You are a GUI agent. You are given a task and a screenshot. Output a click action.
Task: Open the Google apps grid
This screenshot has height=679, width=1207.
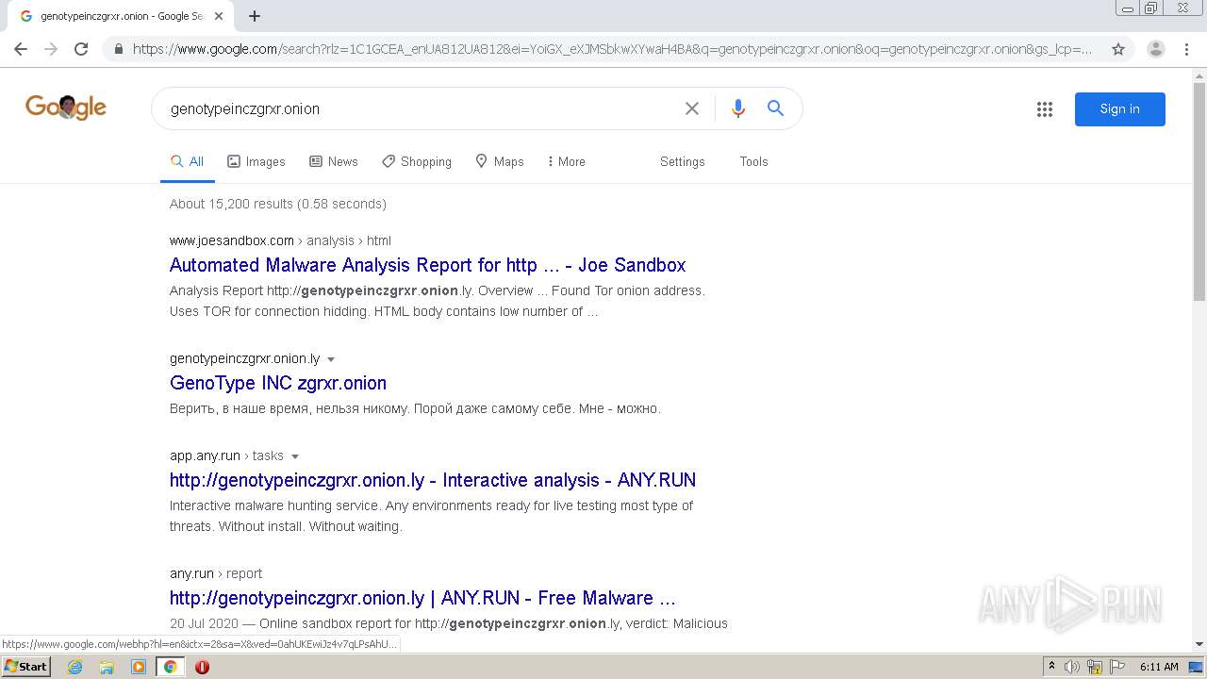[x=1045, y=109]
